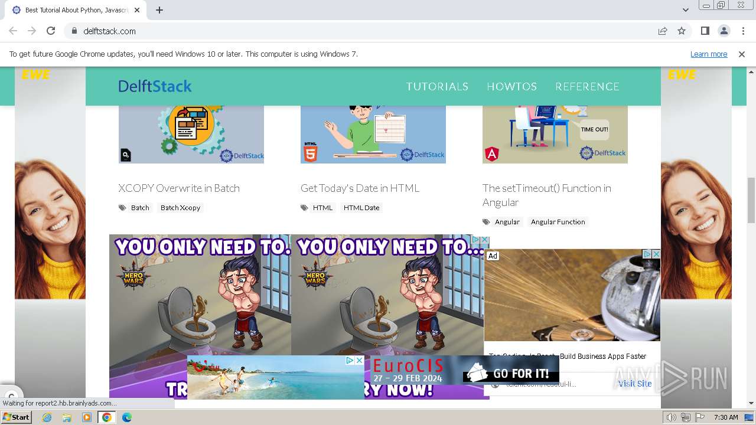The image size is (756, 425).
Task: Click the DelftStack logo
Action: 155,86
